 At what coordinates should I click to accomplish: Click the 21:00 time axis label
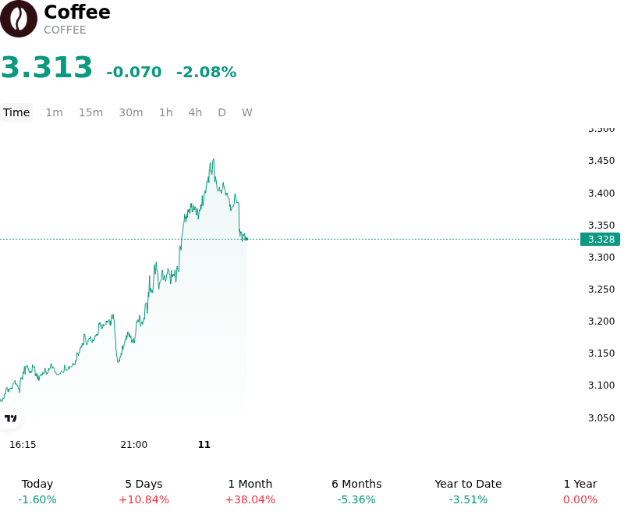pyautogui.click(x=133, y=445)
